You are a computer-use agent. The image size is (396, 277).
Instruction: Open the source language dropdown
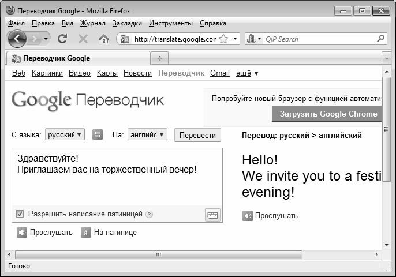(65, 134)
